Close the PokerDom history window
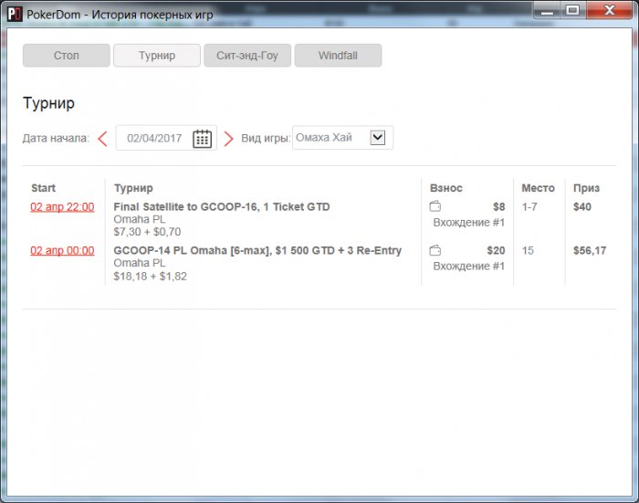The image size is (639, 503). [x=609, y=10]
